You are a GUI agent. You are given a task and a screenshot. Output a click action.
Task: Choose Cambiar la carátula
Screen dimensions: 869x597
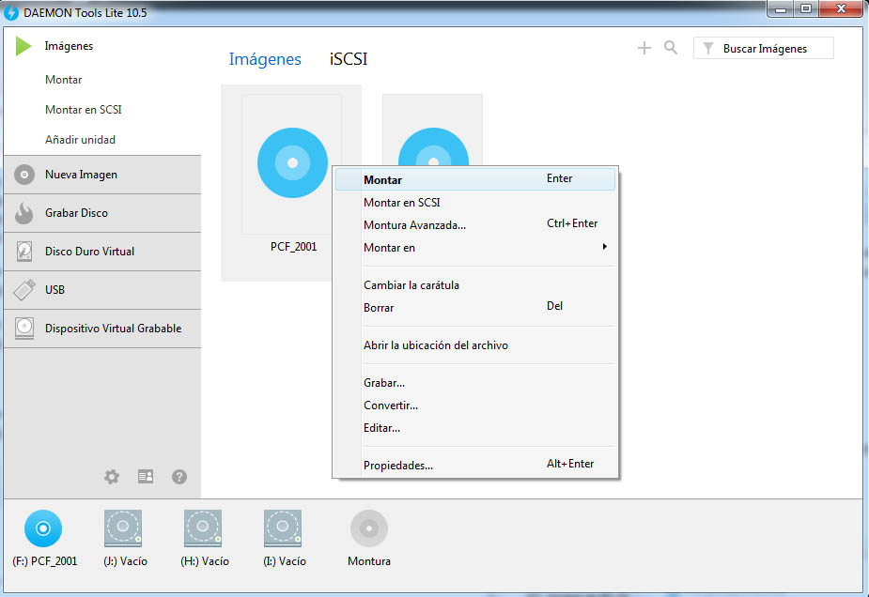click(475, 284)
